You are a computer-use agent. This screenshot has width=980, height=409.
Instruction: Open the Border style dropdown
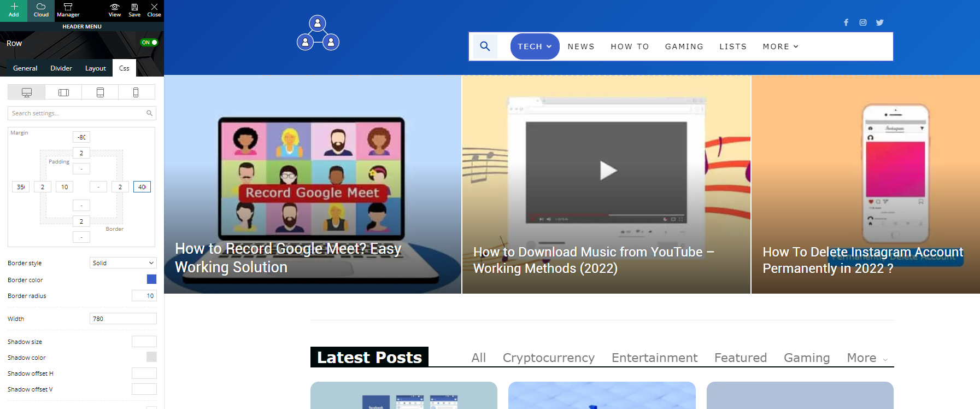click(123, 263)
